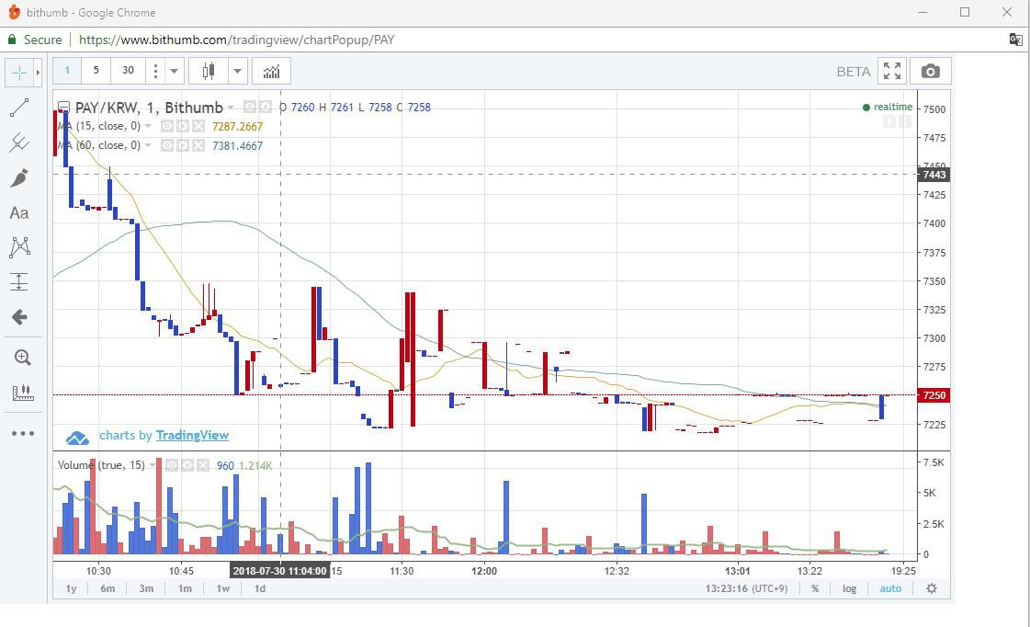Toggle visibility of MA 60 indicator
Image resolution: width=1030 pixels, height=627 pixels.
pyautogui.click(x=167, y=145)
